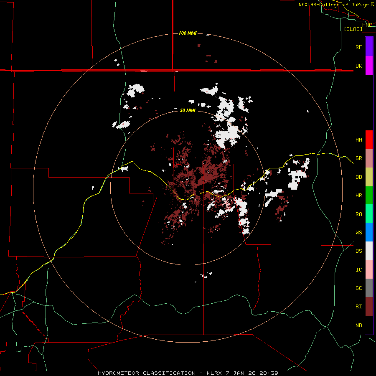
Task: Click the green HR legend swatch
Action: pyautogui.click(x=369, y=195)
